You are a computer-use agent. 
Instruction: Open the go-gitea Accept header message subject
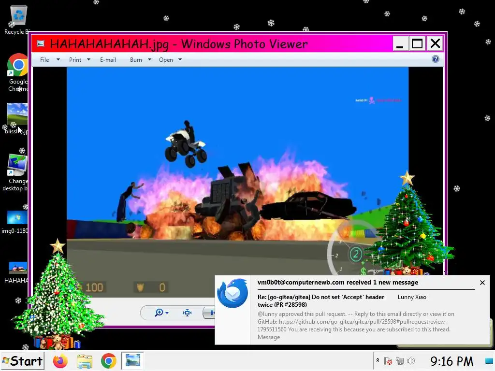pos(321,300)
